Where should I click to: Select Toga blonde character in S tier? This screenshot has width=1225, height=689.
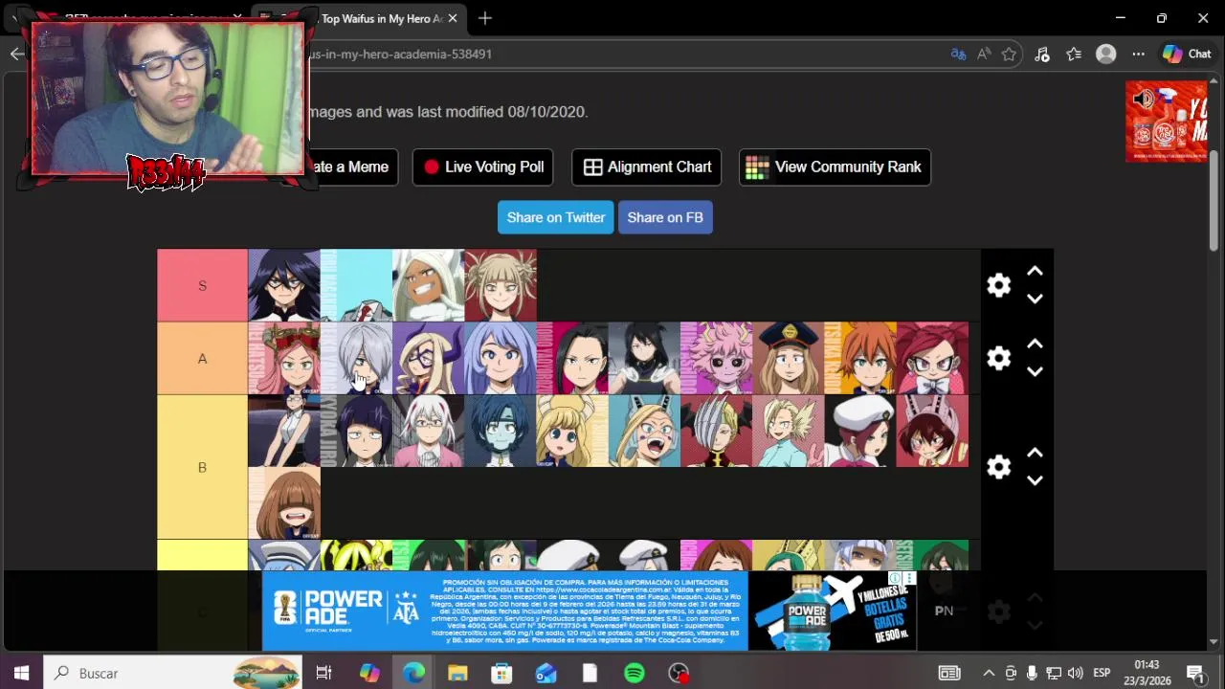tap(501, 285)
